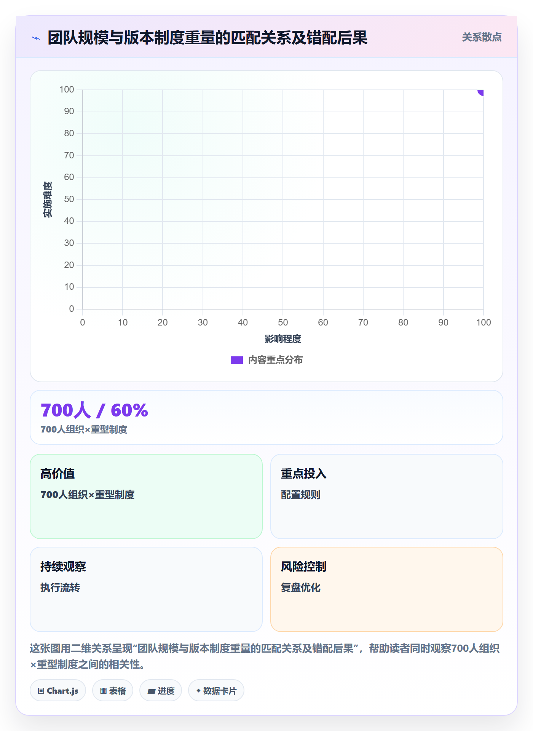
Task: Click the grid icon in the 表格 chip
Action: click(103, 691)
